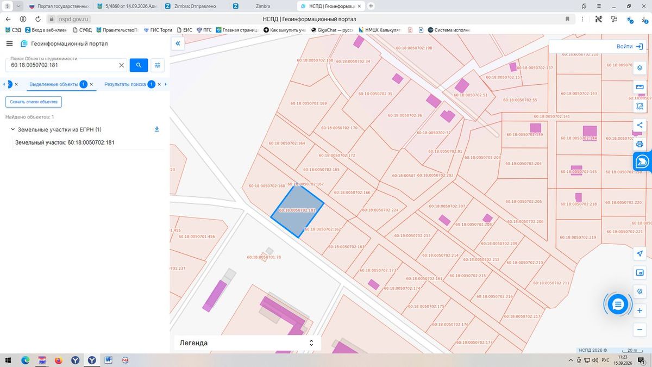
Task: Open Firefox from the taskbar
Action: (58, 360)
